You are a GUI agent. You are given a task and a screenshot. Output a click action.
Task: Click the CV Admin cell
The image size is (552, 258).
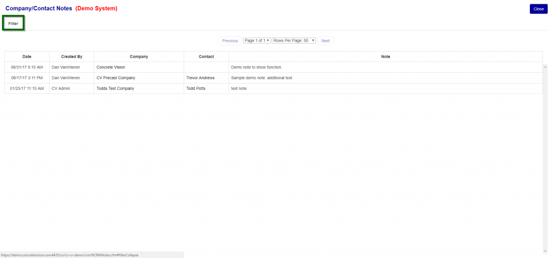point(72,89)
